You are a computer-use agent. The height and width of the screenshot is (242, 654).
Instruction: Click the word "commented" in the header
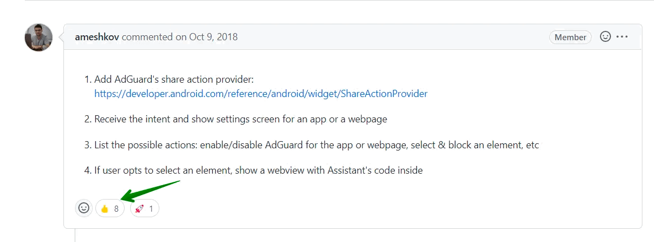pyautogui.click(x=147, y=37)
